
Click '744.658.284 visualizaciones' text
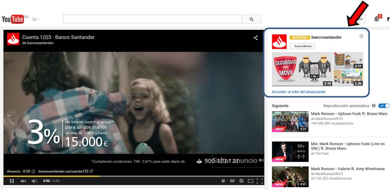332,123
